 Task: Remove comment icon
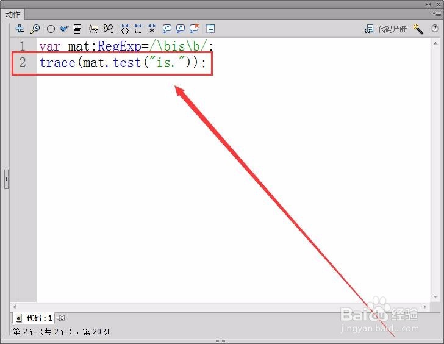(194, 28)
